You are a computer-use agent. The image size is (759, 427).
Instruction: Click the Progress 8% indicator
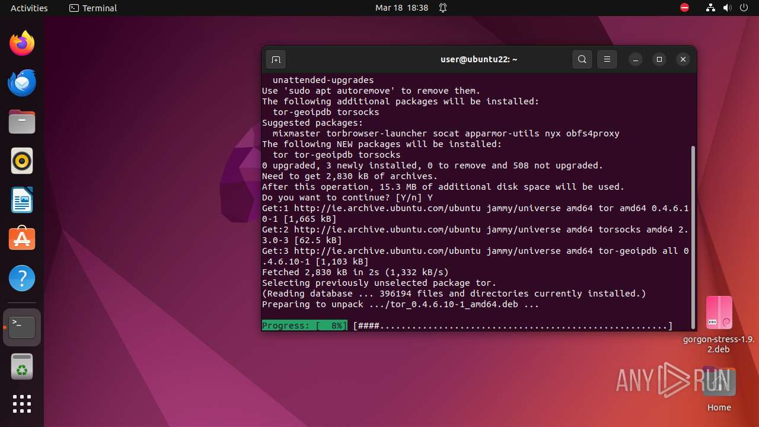pos(305,326)
